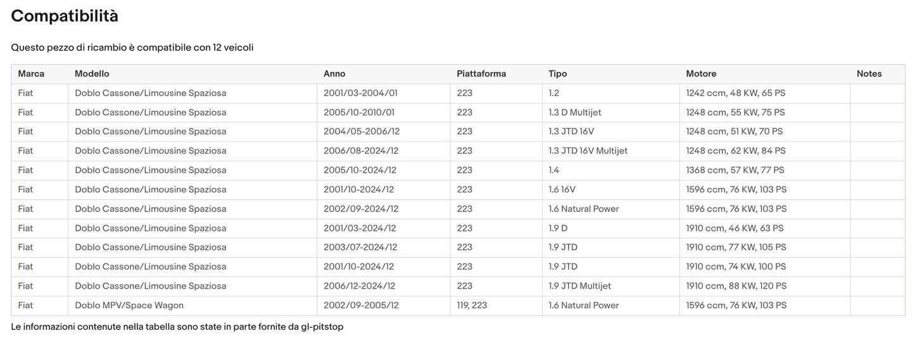
Task: Click the Marca column header
Action: [31, 74]
